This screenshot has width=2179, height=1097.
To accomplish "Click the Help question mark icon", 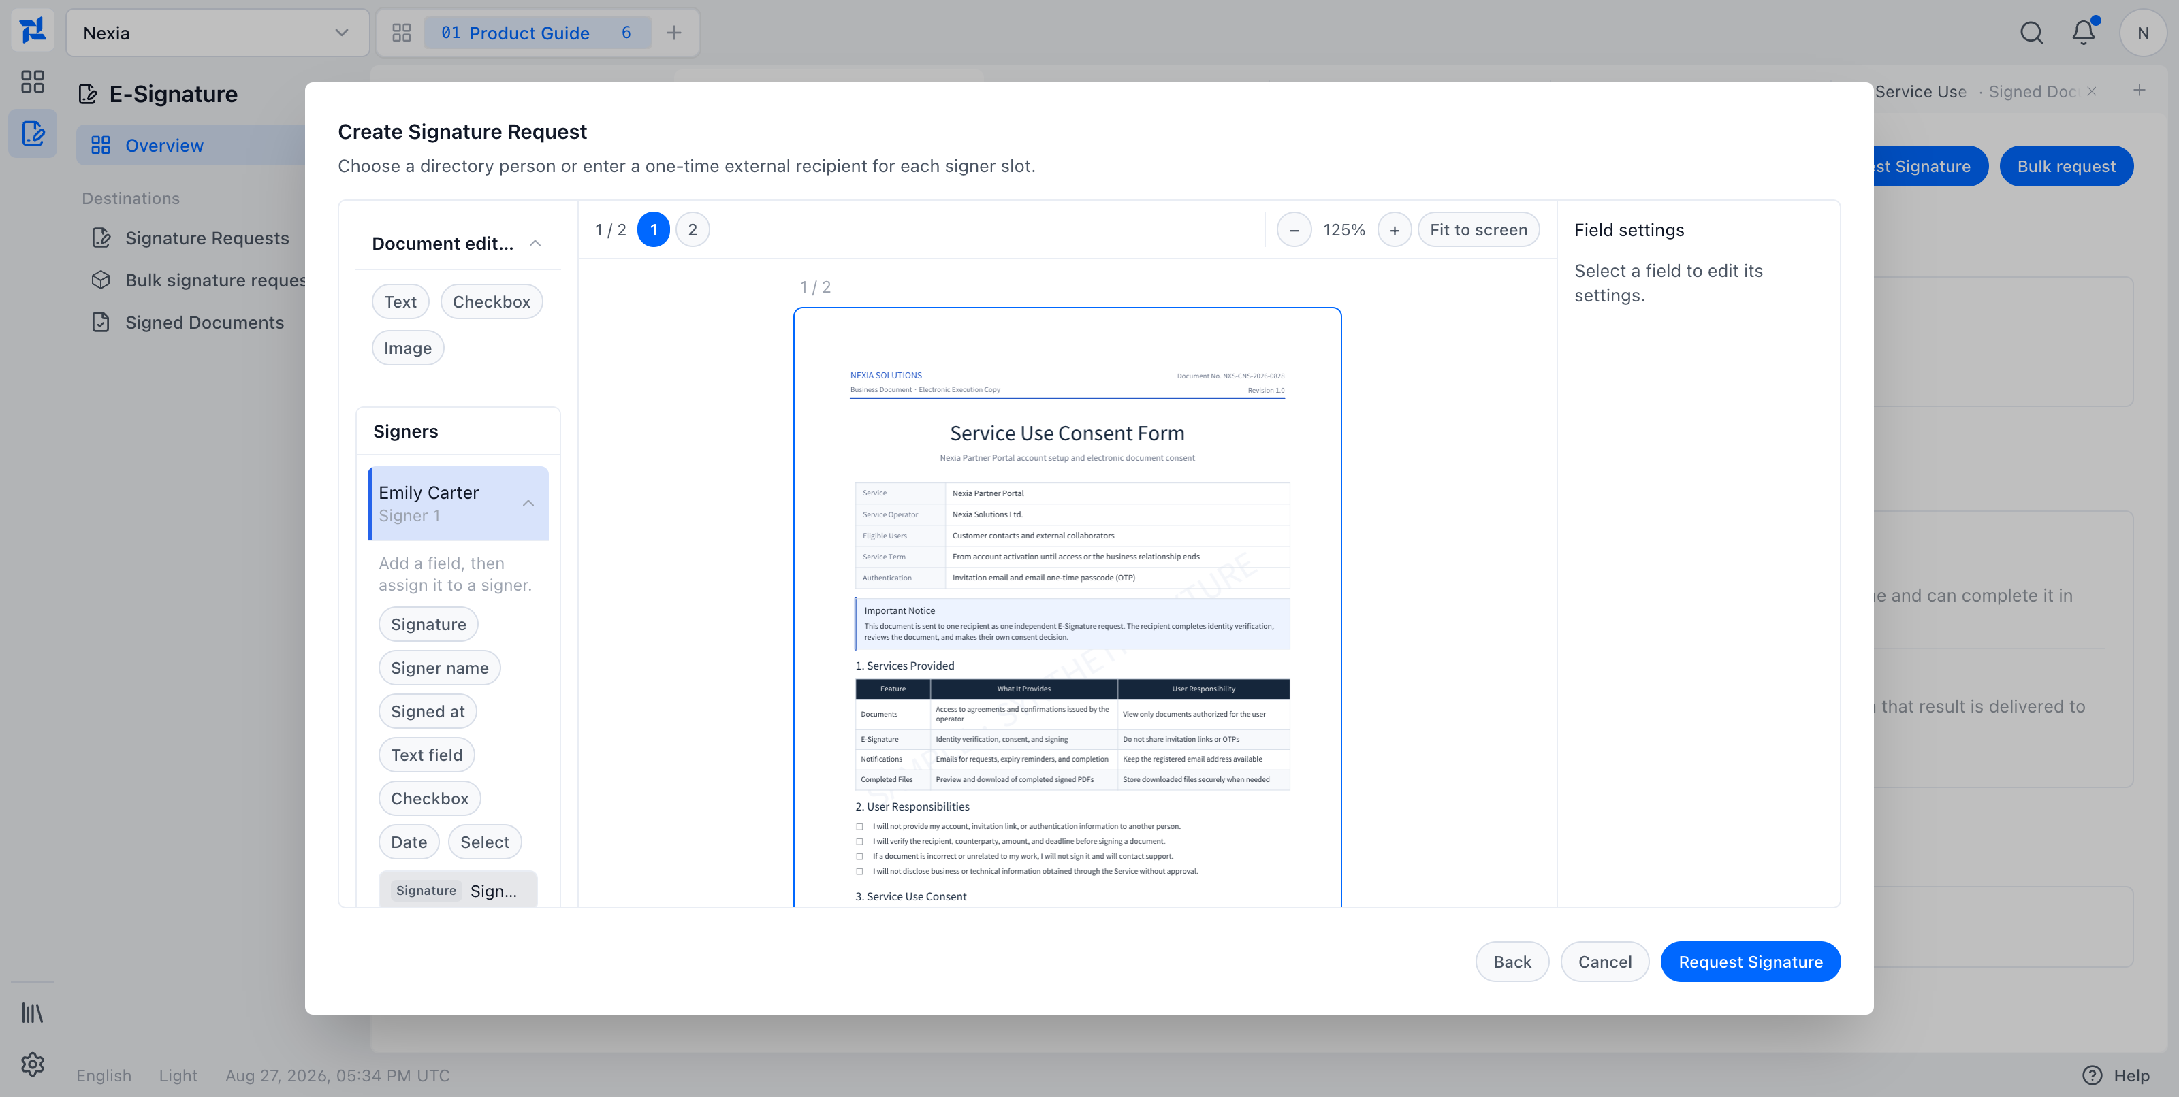I will click(2092, 1075).
